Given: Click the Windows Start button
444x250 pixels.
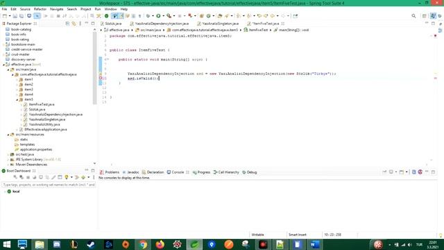Looking at the screenshot, I should [x=6, y=244].
